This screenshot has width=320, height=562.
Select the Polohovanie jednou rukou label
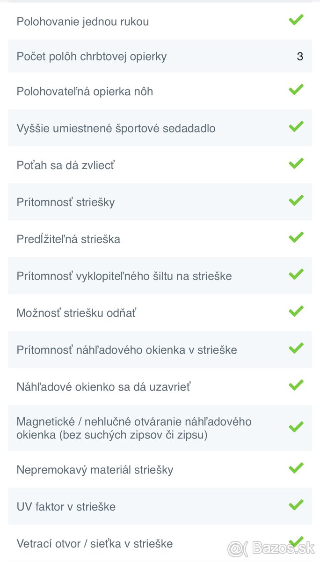pos(83,22)
